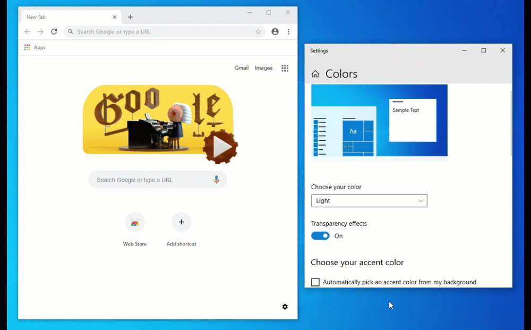Go to Settings home

pyautogui.click(x=315, y=74)
